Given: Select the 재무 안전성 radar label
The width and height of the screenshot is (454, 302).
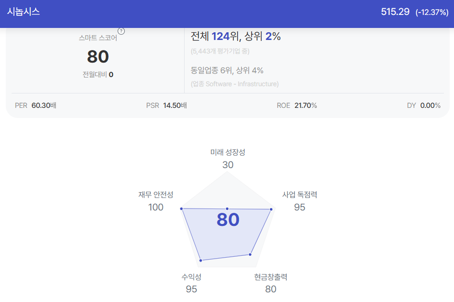Looking at the screenshot, I should pyautogui.click(x=156, y=195).
